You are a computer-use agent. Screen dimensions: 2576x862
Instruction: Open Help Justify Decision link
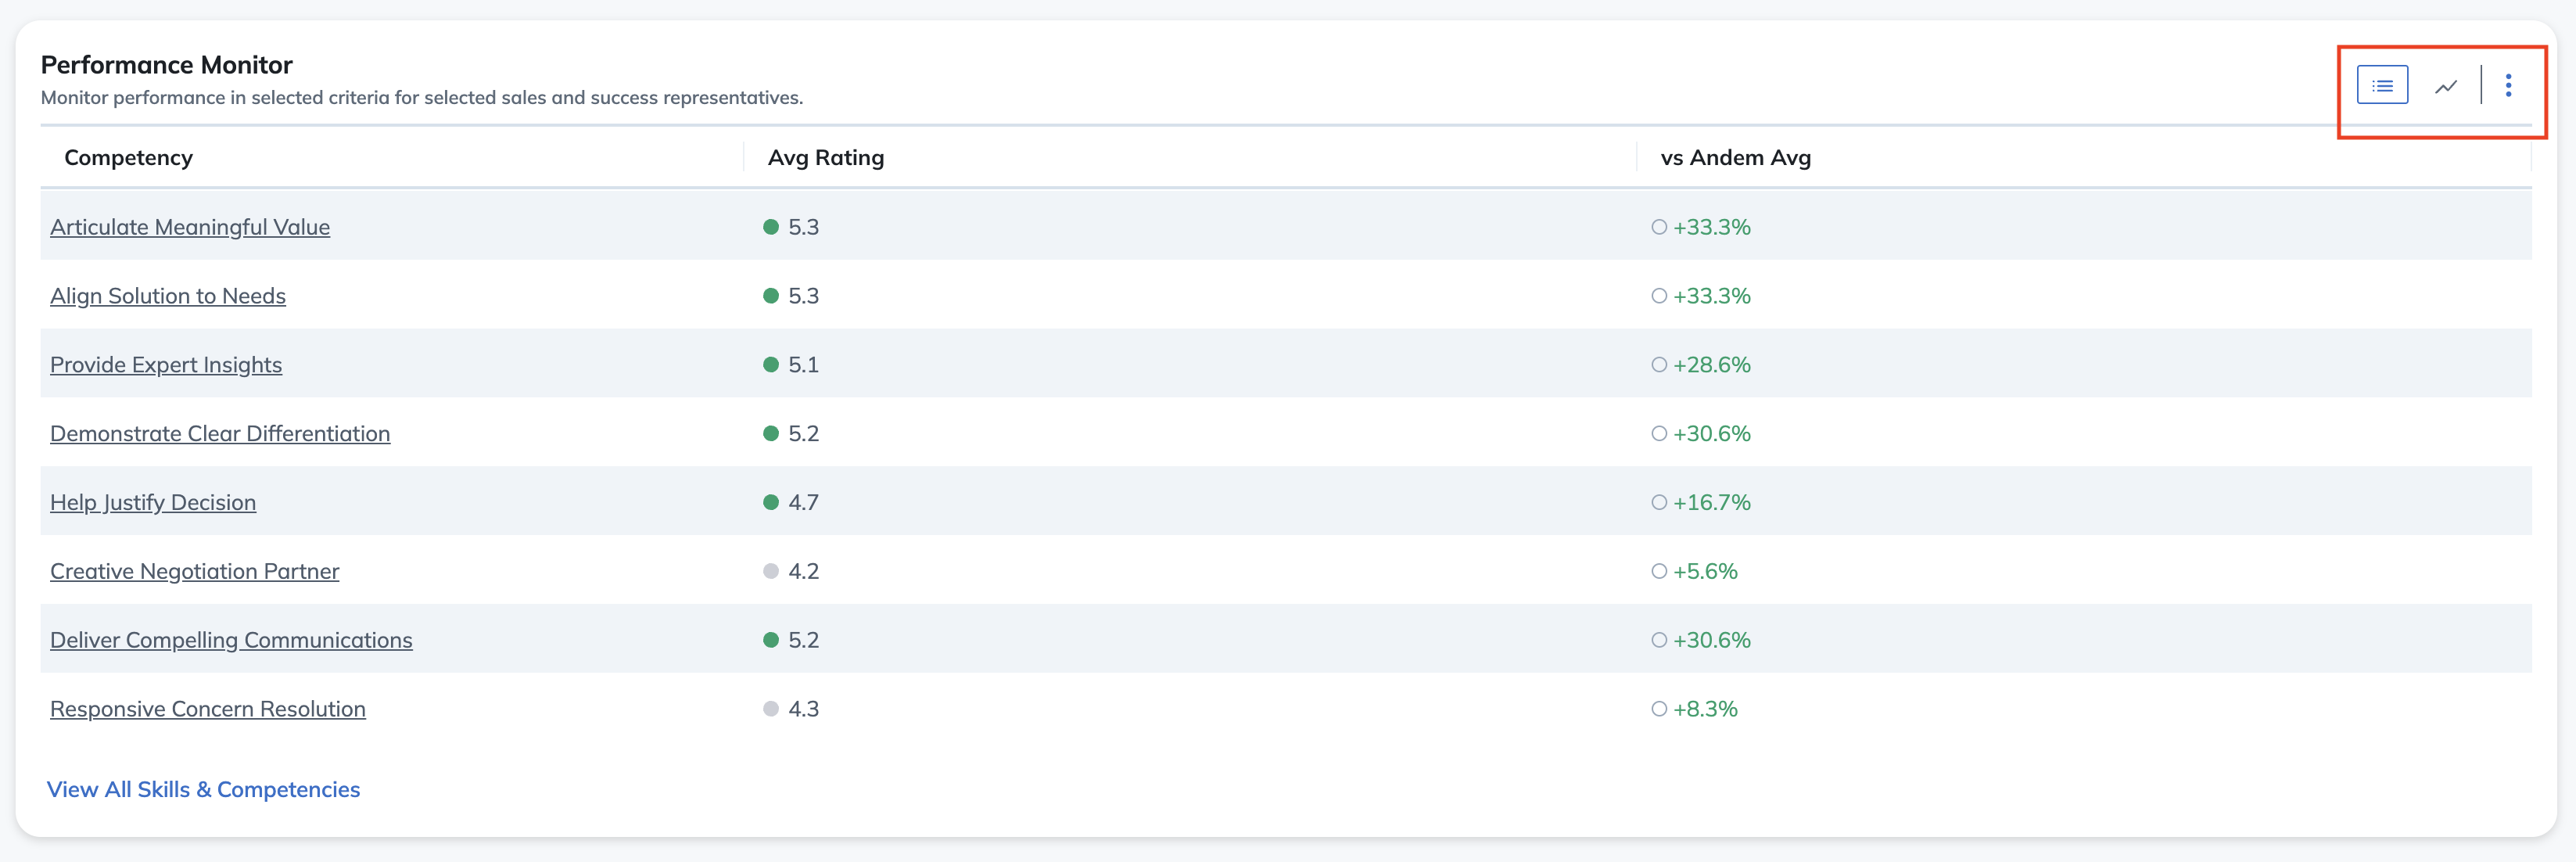[153, 503]
